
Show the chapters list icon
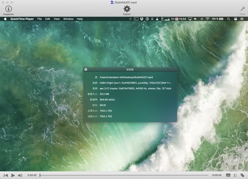(235, 175)
